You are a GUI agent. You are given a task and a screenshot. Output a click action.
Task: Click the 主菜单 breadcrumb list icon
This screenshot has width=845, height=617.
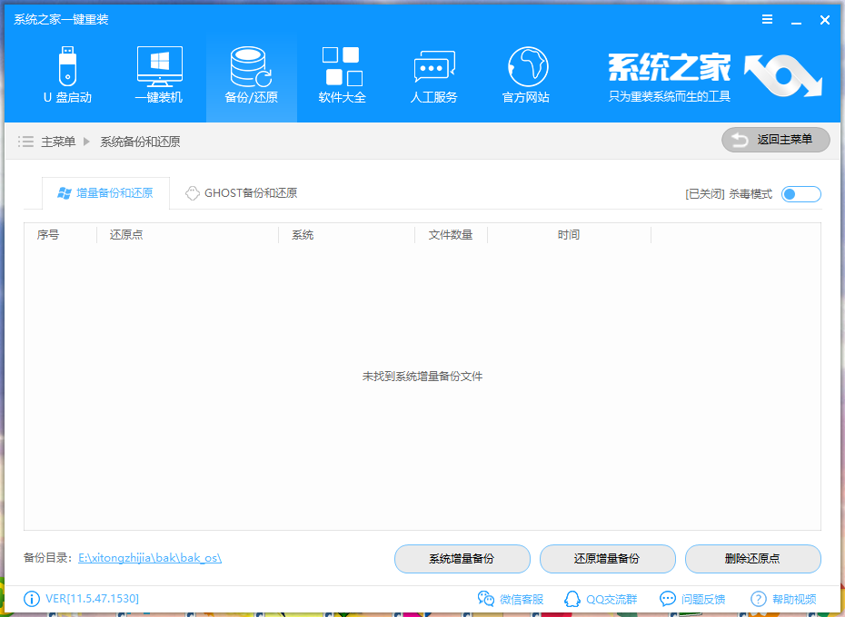coord(25,142)
